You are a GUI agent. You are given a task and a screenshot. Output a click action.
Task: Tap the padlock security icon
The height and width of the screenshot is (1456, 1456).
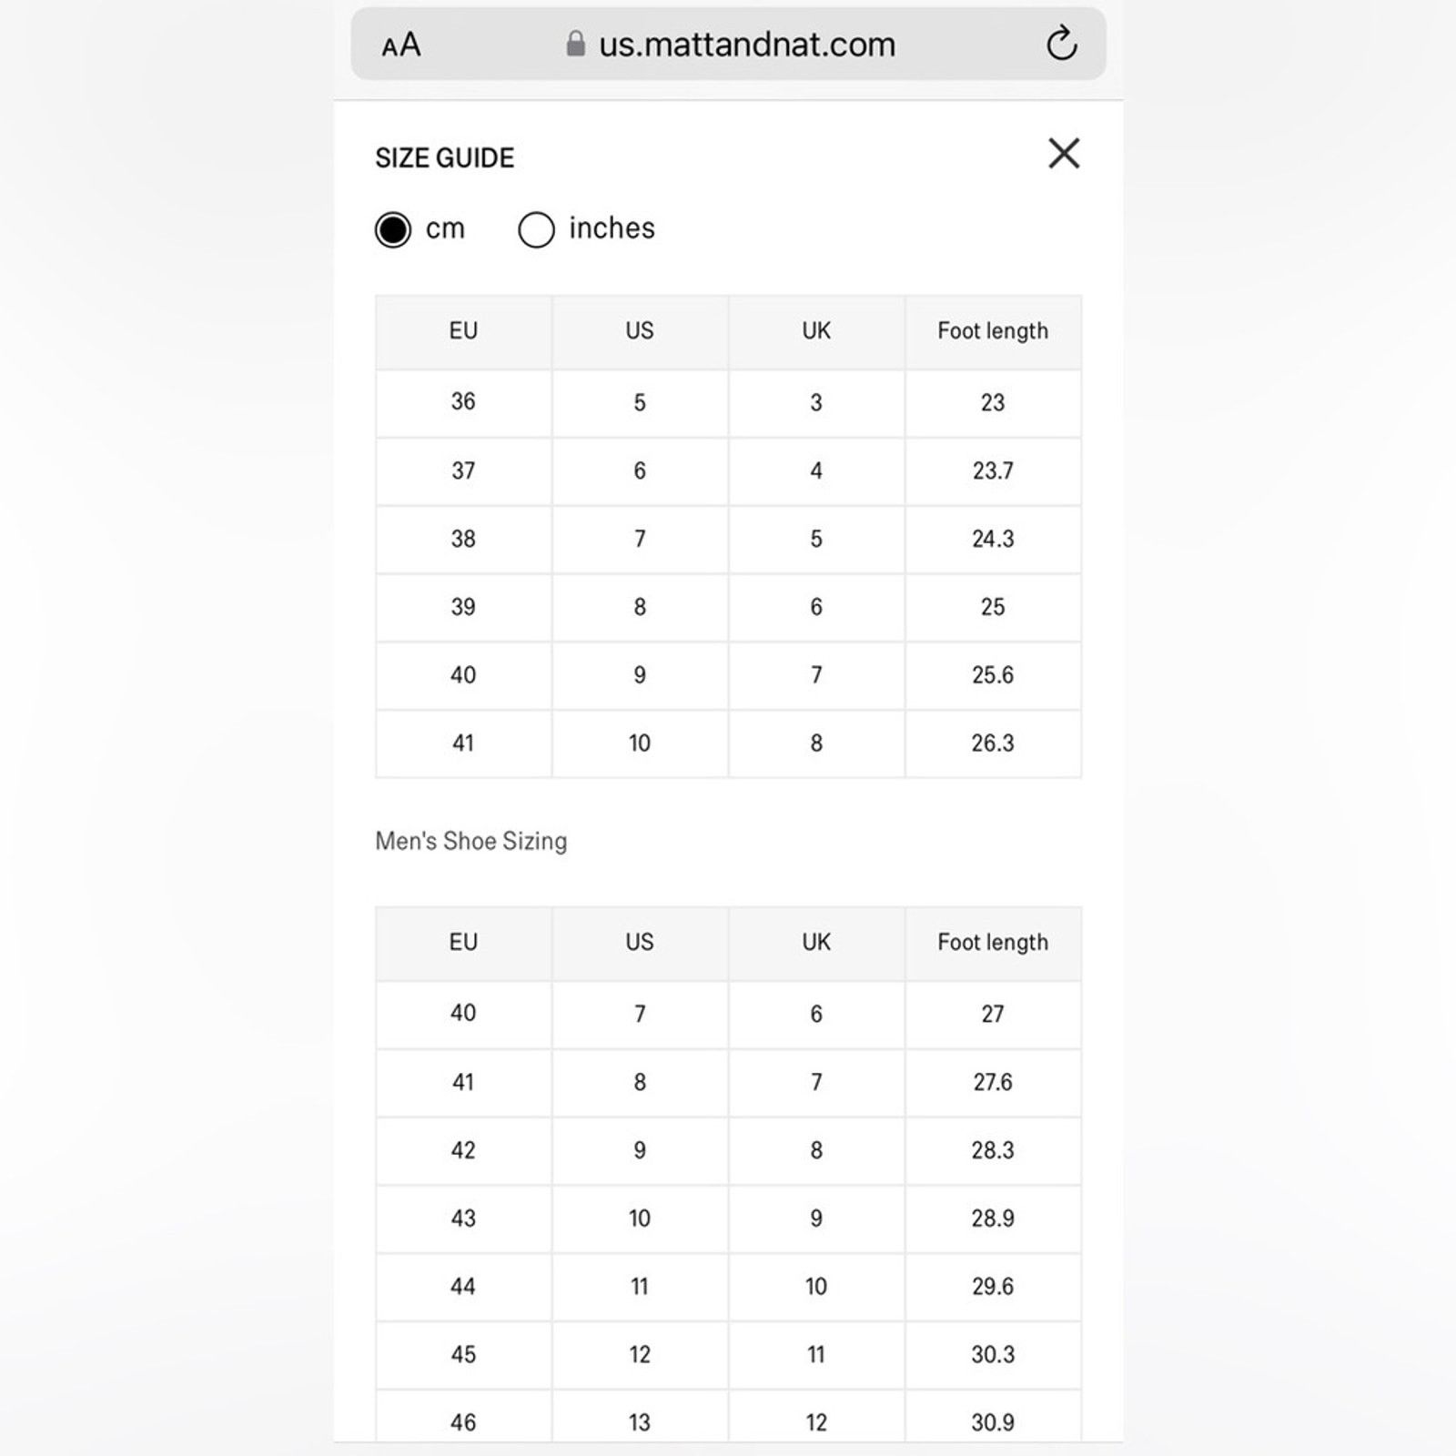(575, 44)
